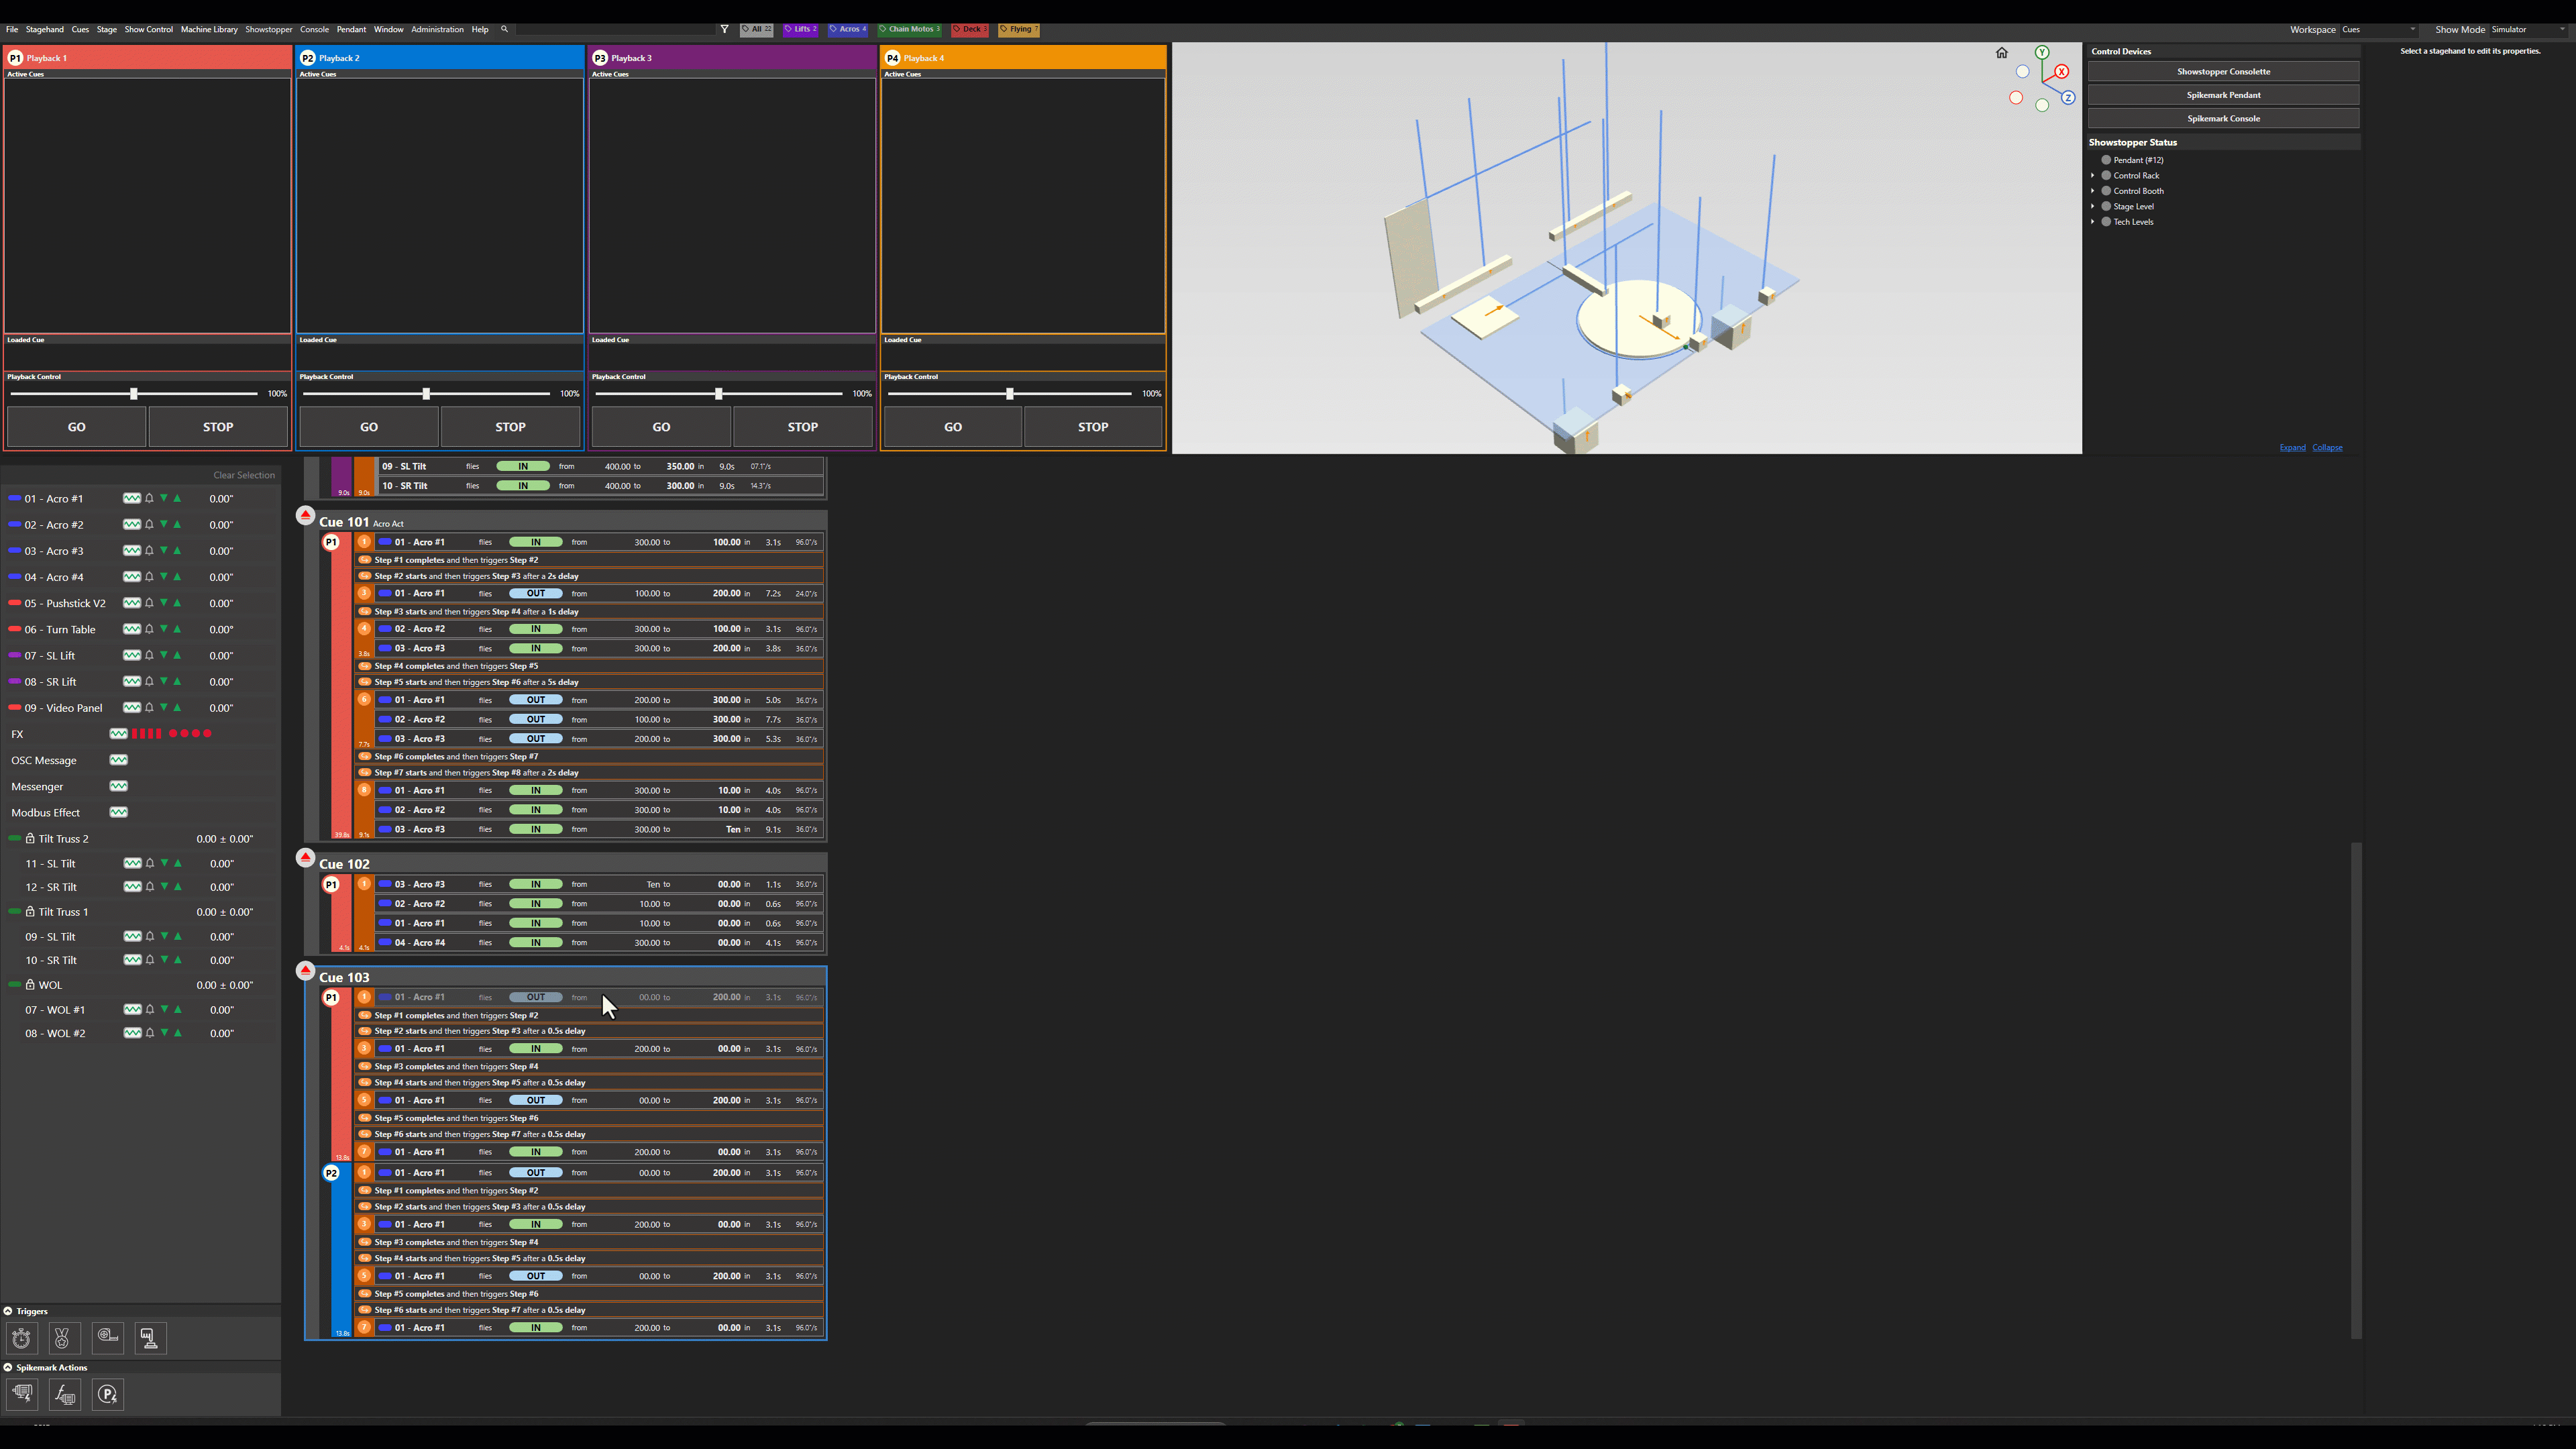Click the Playback 2 speed slider handle
The image size is (2576, 1449).
click(426, 394)
